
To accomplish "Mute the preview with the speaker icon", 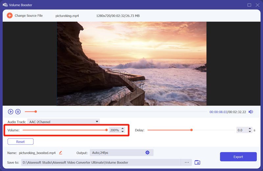I will coord(251,112).
